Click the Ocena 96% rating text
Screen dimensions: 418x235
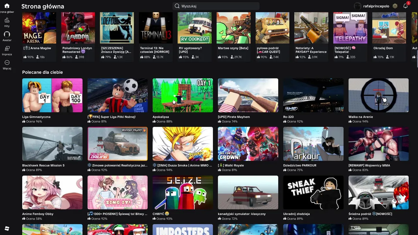pyautogui.click(x=34, y=121)
